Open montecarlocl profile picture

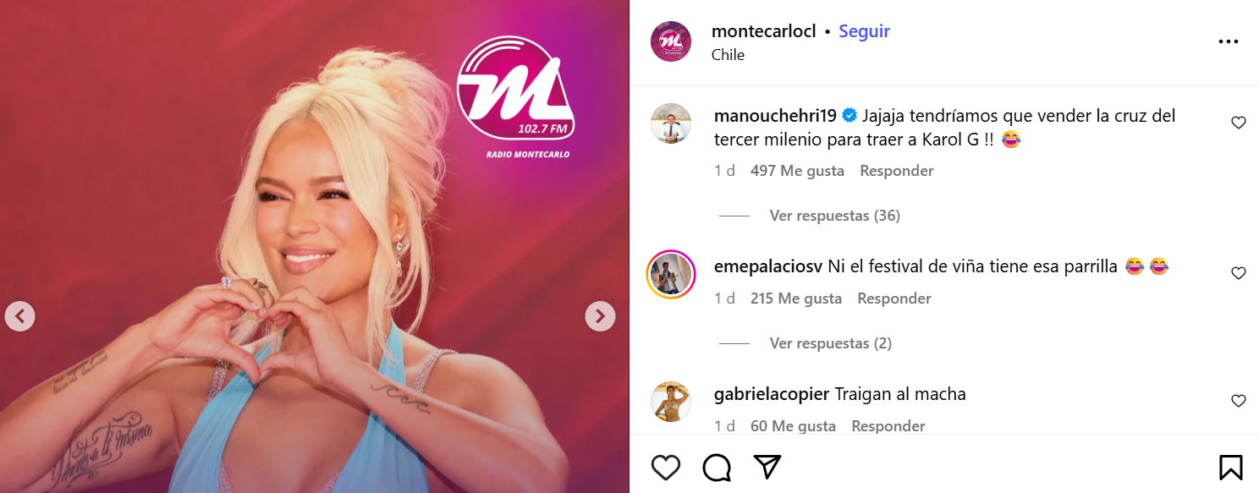coord(671,41)
